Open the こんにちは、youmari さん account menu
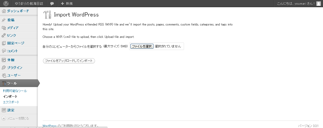This screenshot has height=128, width=323. pos(296,4)
